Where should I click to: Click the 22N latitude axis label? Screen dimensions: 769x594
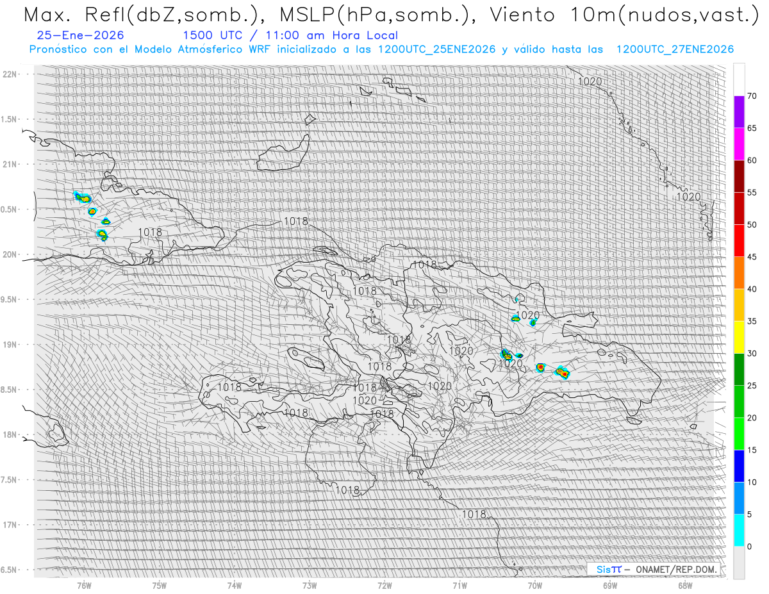[10, 74]
